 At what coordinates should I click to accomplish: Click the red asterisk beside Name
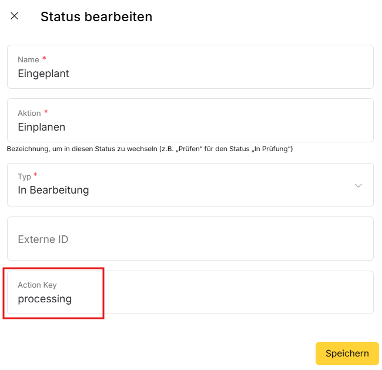44,59
